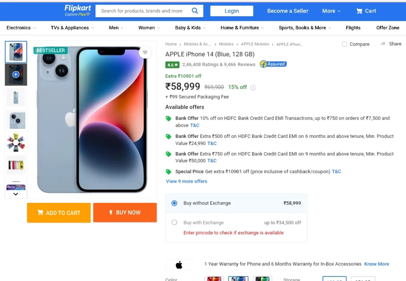Expand the Electronics category menu
Screen dimensions: 406x281
21,28
